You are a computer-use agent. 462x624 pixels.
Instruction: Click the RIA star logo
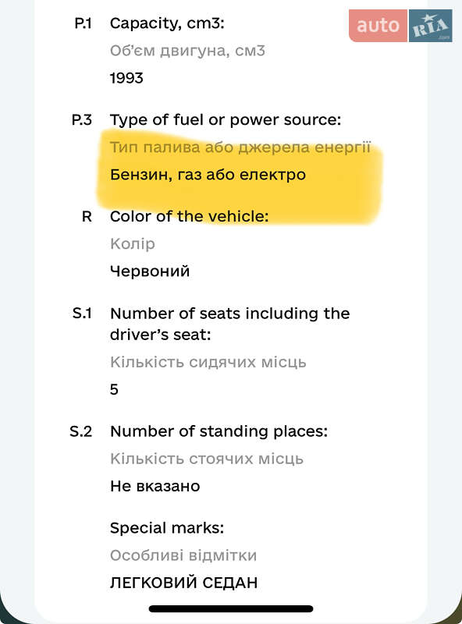pyautogui.click(x=431, y=26)
